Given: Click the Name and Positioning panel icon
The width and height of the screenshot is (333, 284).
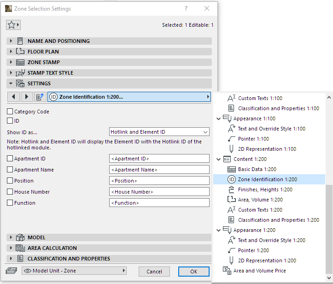Looking at the screenshot, I should pyautogui.click(x=20, y=41).
